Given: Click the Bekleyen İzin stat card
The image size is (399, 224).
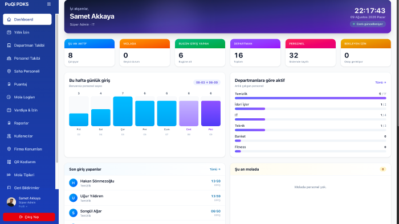Looking at the screenshot, I should (366, 53).
